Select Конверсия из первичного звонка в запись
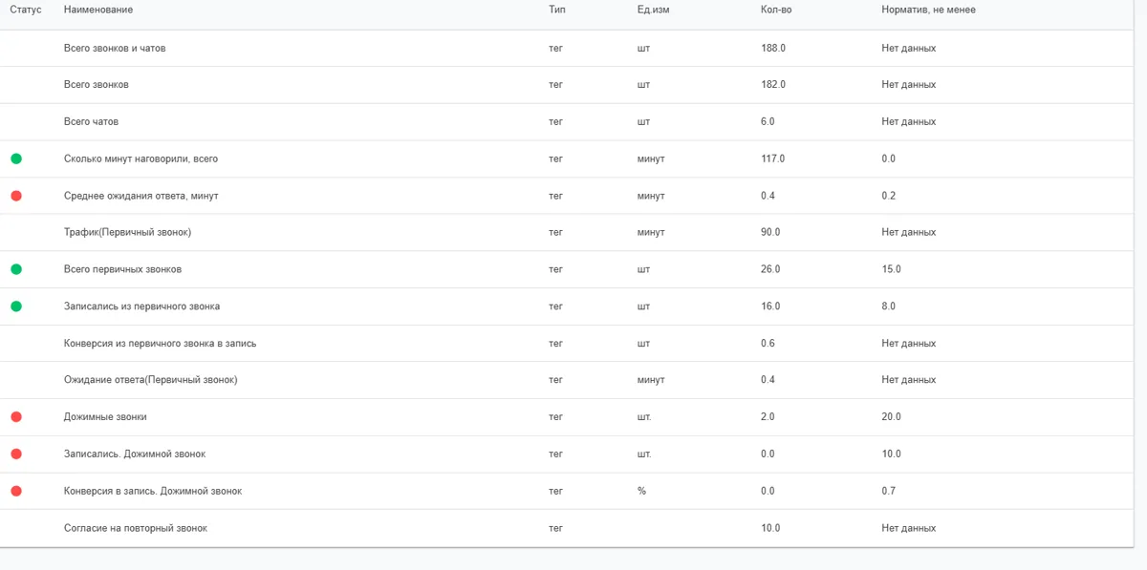Image resolution: width=1147 pixels, height=570 pixels. [x=160, y=343]
